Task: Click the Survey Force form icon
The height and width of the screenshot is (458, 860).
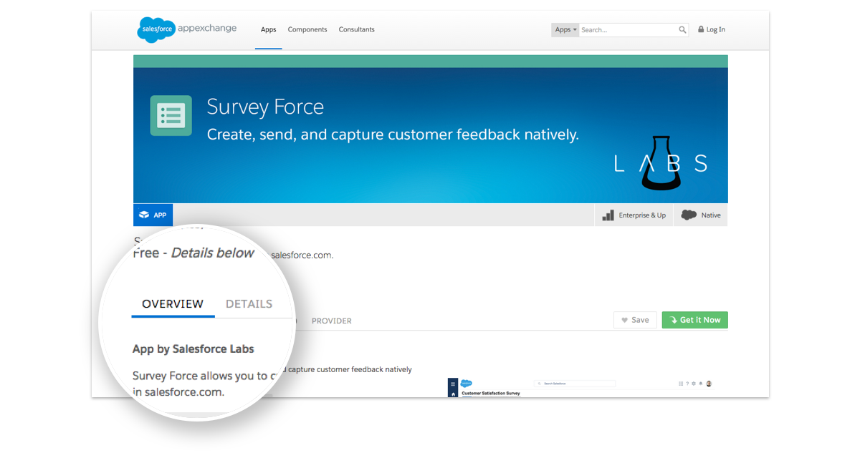Action: [x=171, y=115]
